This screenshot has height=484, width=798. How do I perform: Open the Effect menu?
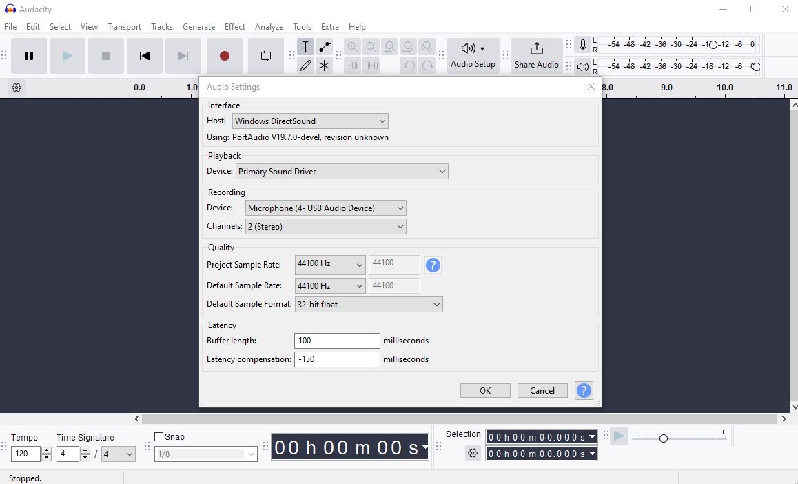tap(234, 26)
